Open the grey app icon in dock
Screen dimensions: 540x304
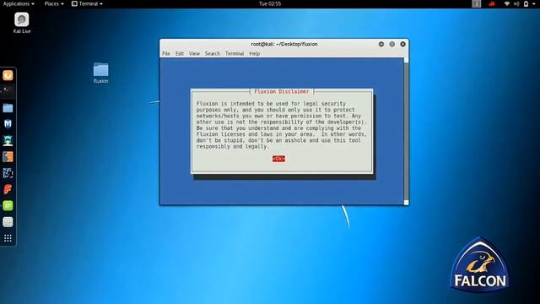[x=8, y=222]
